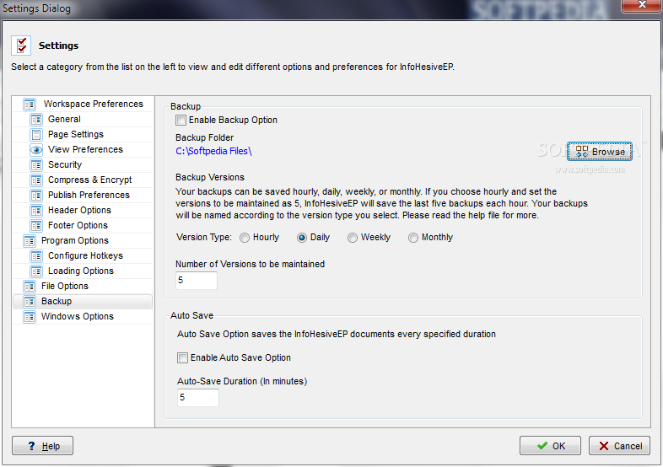Choose the Monthly version type
663x467 pixels.
click(413, 238)
